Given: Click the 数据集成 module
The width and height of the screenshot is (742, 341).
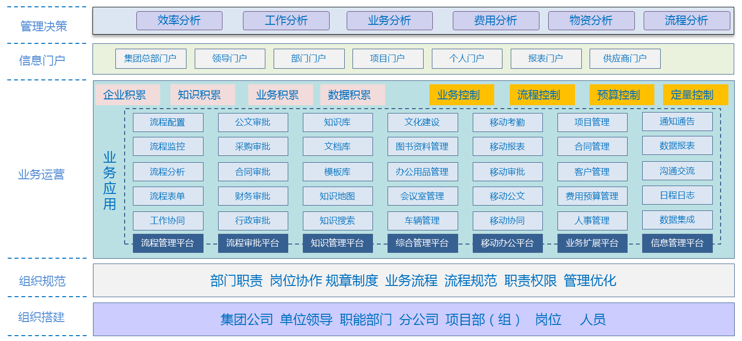Looking at the screenshot, I should 677,221.
